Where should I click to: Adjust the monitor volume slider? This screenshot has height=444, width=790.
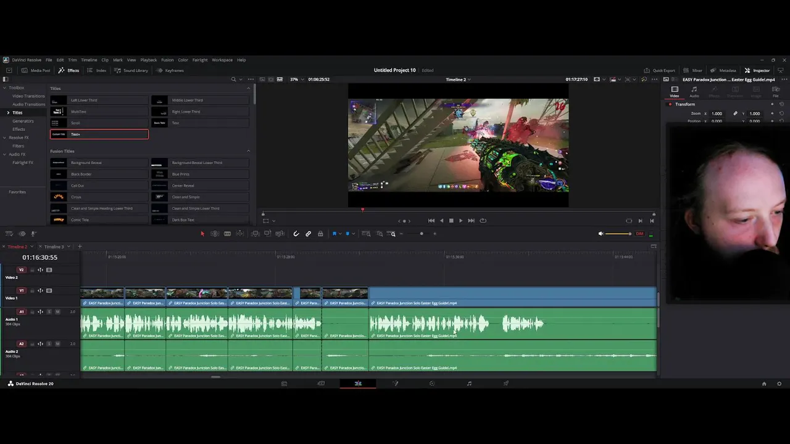tap(618, 234)
